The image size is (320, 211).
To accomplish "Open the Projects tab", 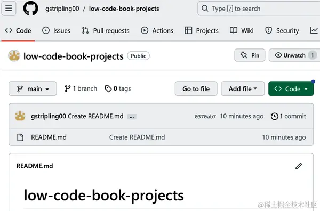I will [202, 30].
